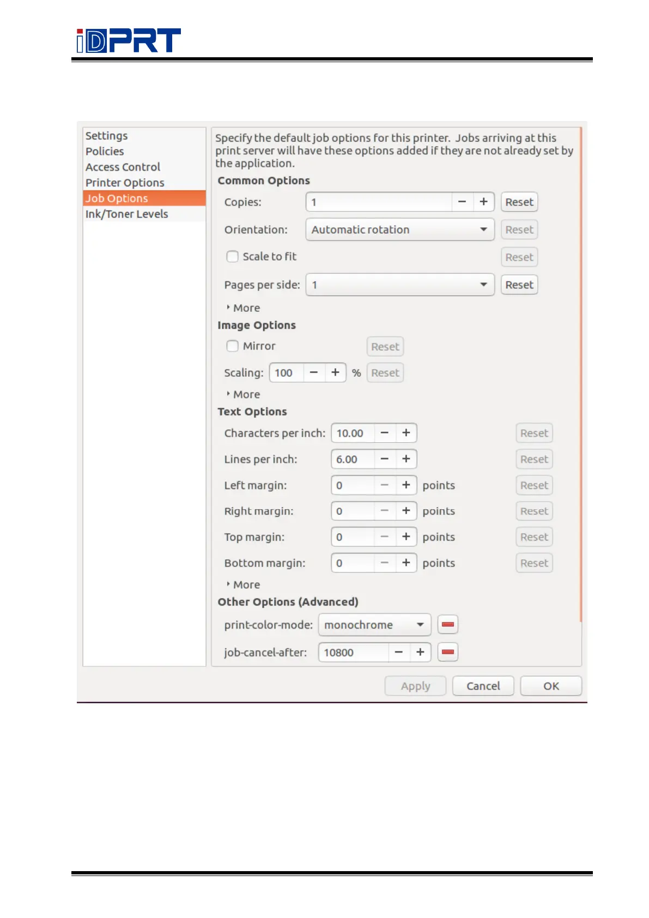Reset the Pages per side value

[519, 285]
